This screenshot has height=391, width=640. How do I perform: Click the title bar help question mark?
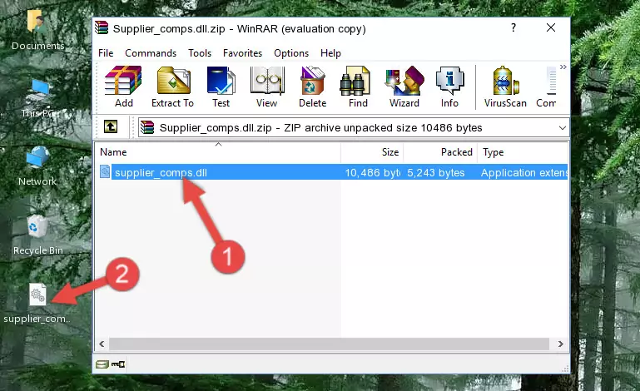pyautogui.click(x=513, y=27)
